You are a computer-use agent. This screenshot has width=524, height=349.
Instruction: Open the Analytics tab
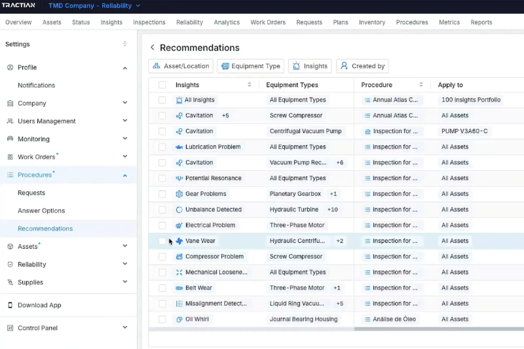(x=227, y=22)
